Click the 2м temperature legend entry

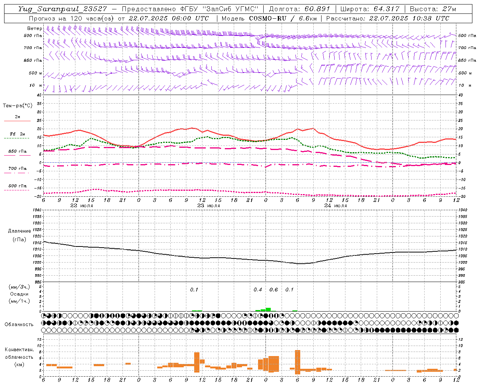coord(18,117)
